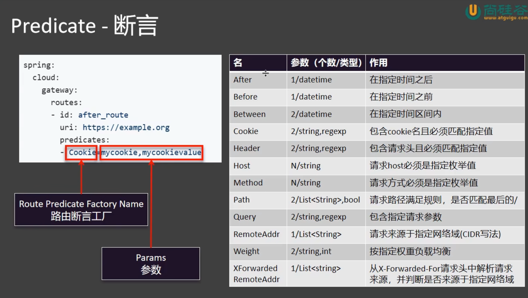
Task: Select the Before row name cell
Action: pyautogui.click(x=246, y=97)
